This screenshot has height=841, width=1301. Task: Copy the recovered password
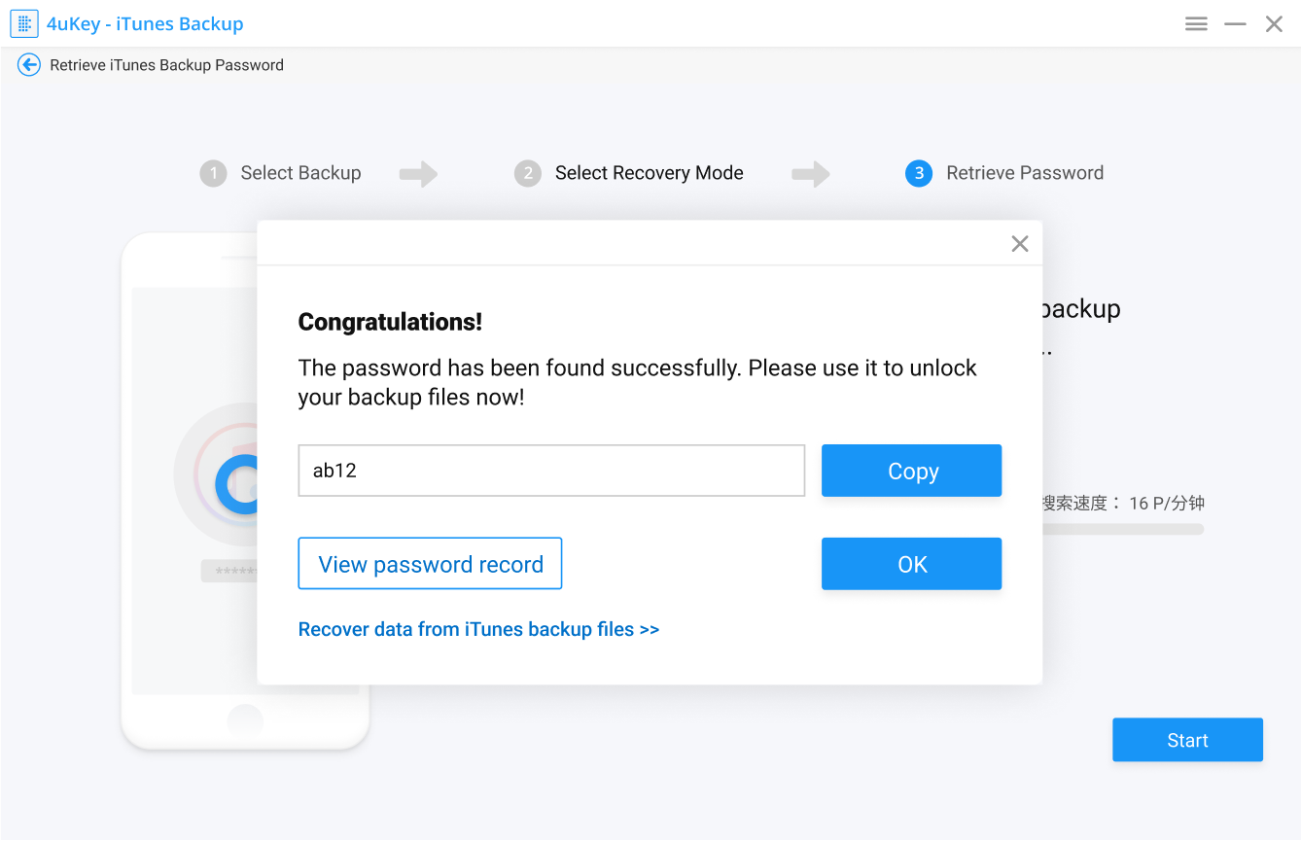(x=911, y=471)
